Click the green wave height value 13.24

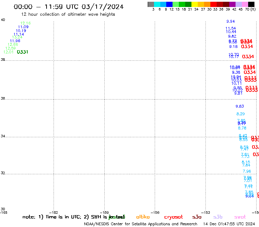pos(17,37)
